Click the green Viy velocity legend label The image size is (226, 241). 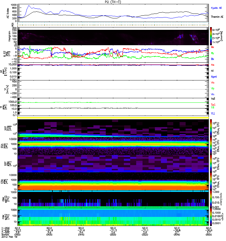tap(212, 89)
